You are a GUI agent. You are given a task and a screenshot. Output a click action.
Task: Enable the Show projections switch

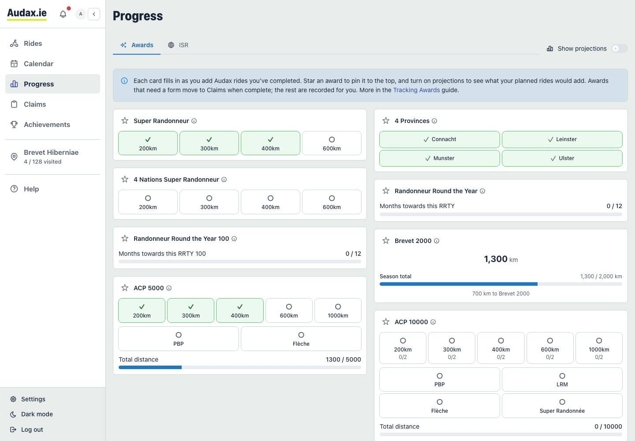619,49
